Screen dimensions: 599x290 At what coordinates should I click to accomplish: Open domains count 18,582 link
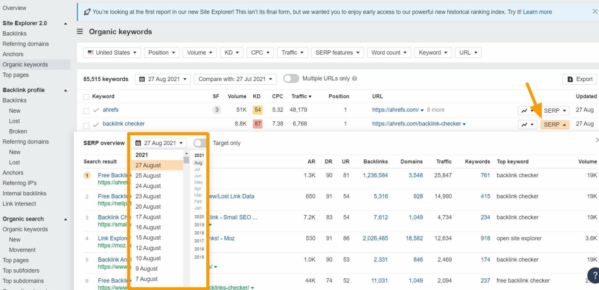pos(414,239)
